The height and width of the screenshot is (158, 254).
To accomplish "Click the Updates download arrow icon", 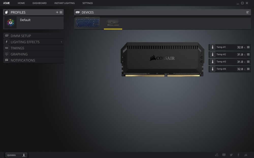I will point(24,155).
